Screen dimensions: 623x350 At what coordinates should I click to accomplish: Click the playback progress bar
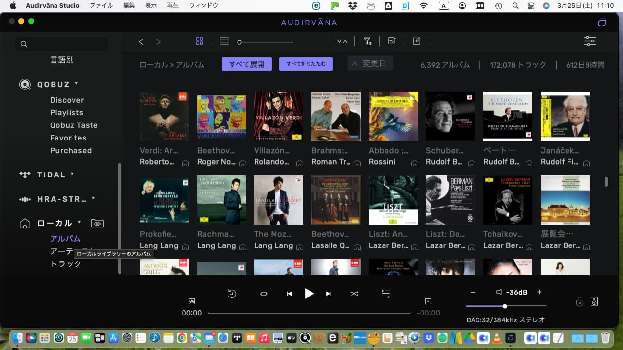309,313
